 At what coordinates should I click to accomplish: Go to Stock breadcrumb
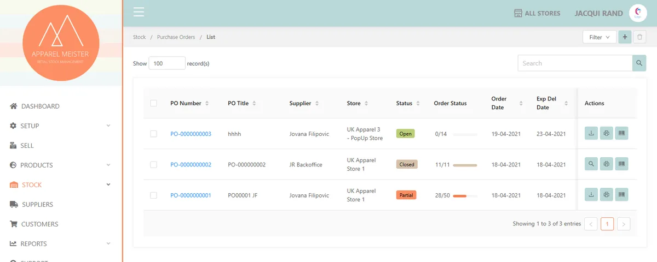[x=140, y=37]
